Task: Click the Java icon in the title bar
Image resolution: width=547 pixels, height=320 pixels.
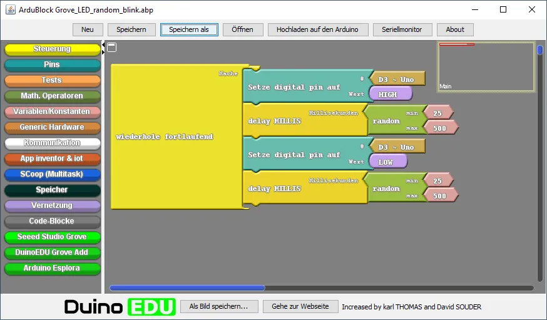Action: click(x=9, y=10)
